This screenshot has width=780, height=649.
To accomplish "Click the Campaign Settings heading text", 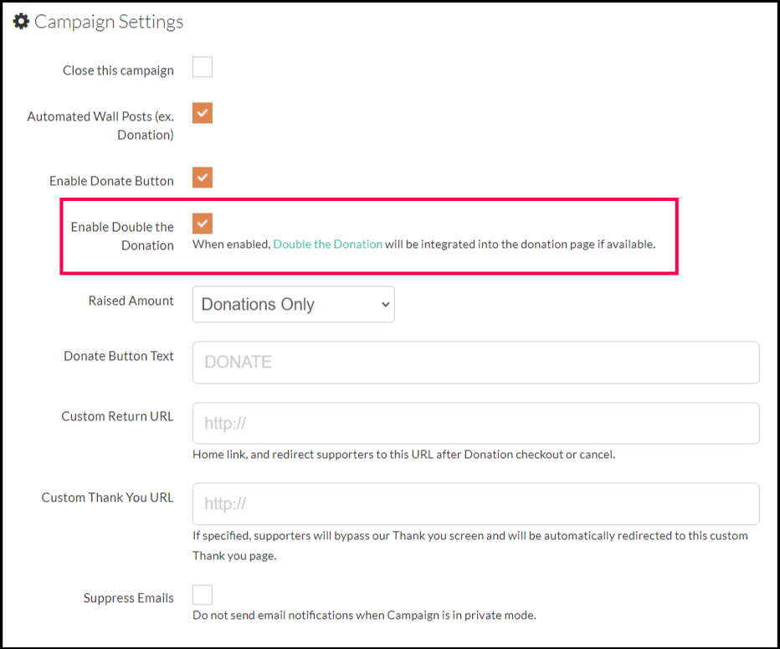I will (108, 22).
